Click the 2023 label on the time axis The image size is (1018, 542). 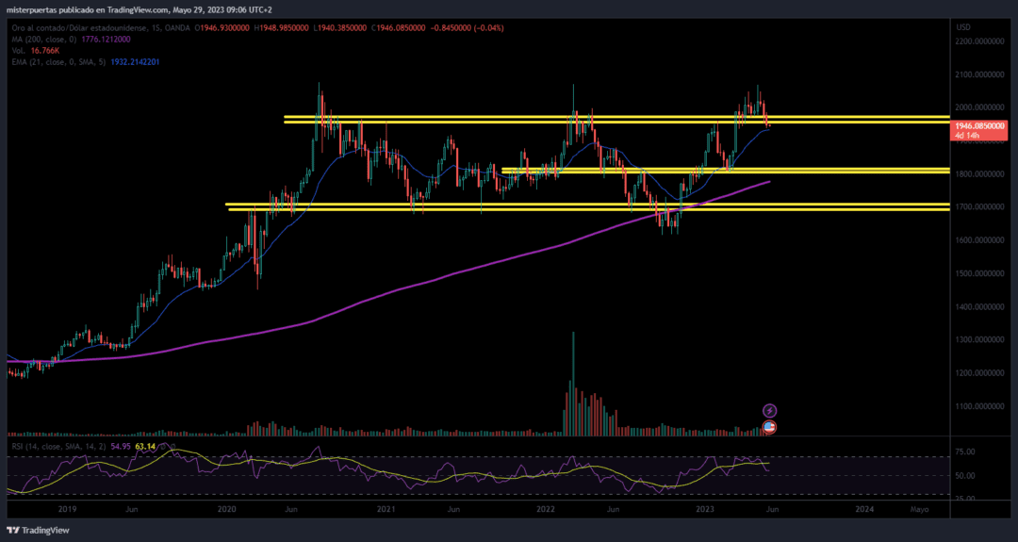point(703,508)
